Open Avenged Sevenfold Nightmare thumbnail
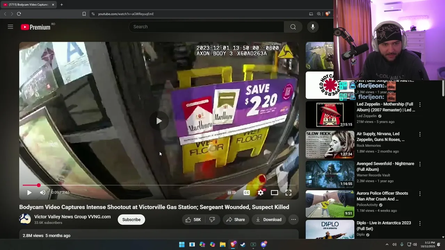 (x=330, y=174)
